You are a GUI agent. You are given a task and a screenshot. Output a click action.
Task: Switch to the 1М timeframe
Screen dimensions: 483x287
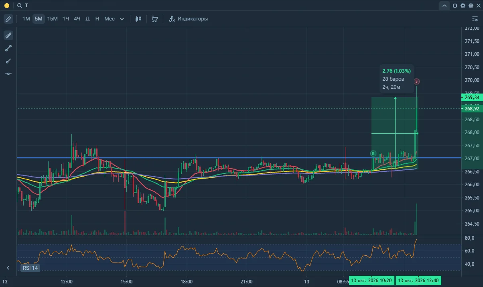(26, 19)
